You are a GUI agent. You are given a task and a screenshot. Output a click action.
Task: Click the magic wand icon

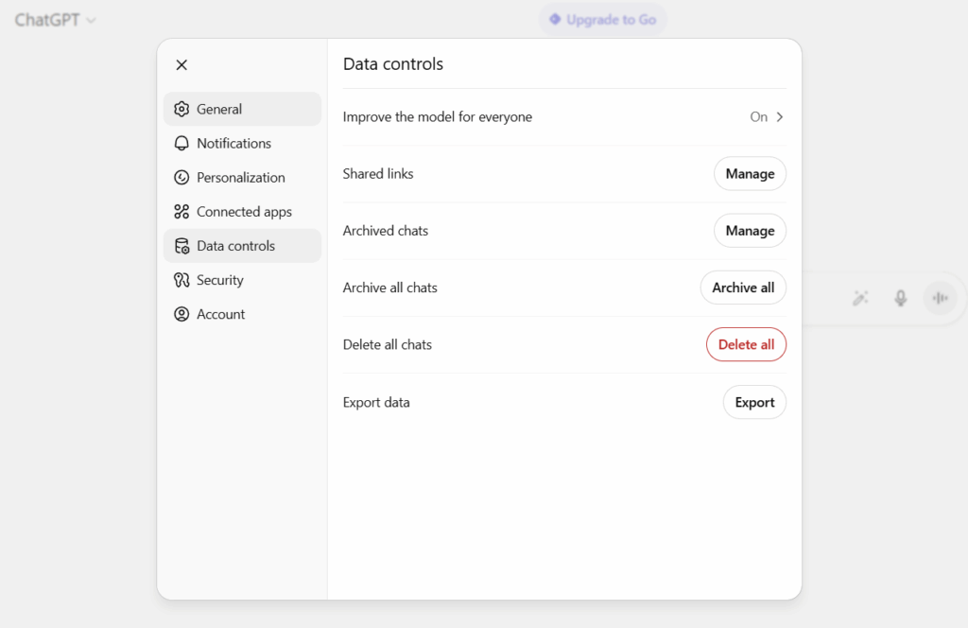860,298
